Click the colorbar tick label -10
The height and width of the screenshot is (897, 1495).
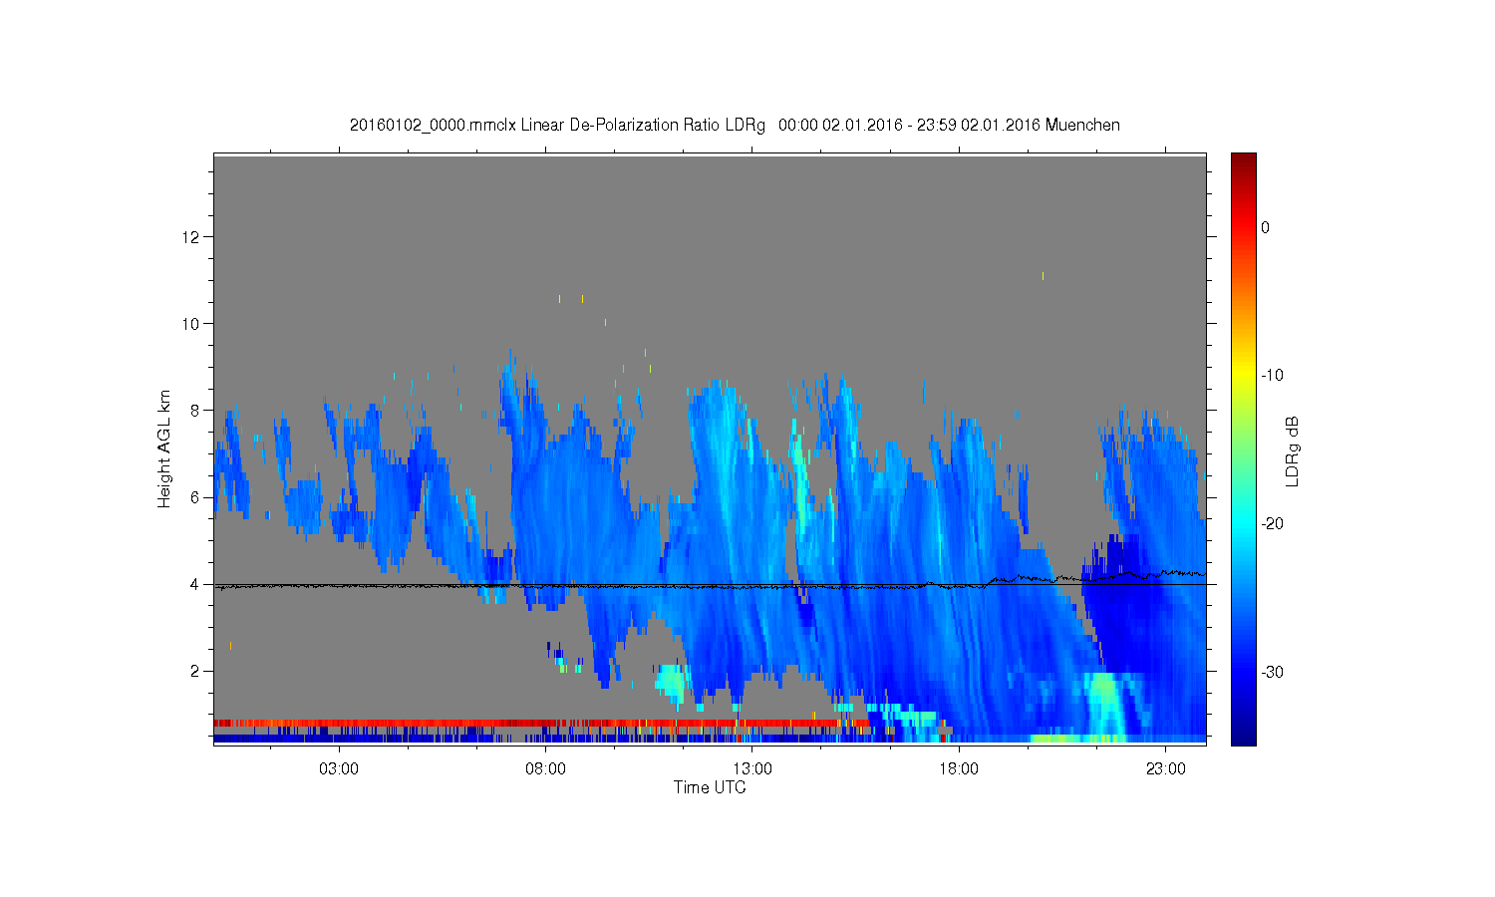(1272, 376)
